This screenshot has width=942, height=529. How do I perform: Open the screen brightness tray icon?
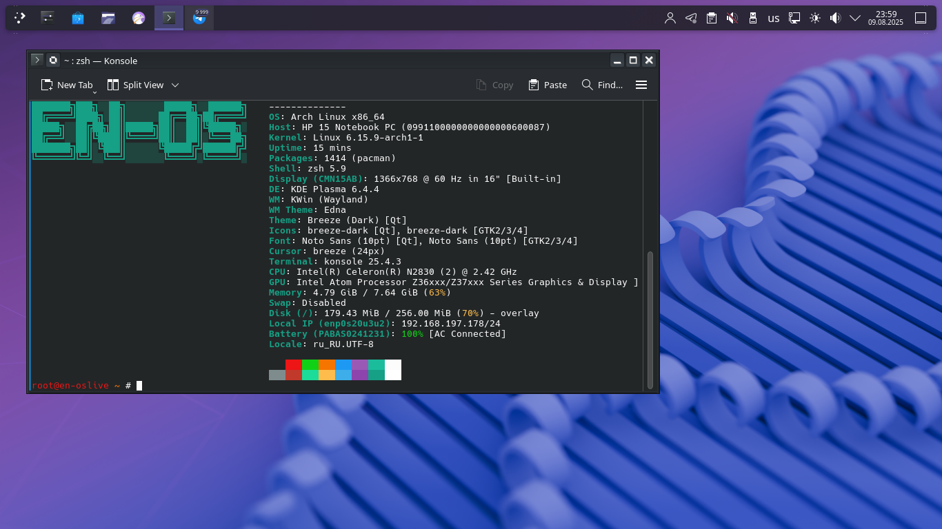[x=815, y=18]
